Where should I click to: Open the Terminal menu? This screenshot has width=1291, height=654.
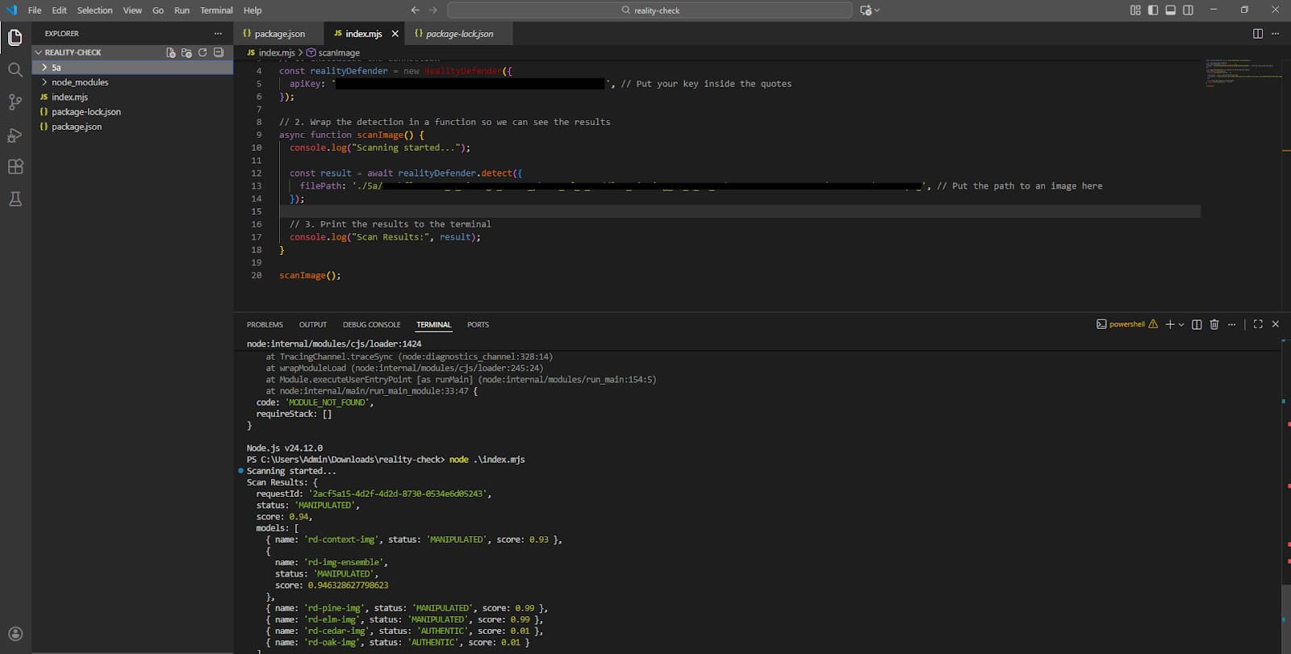(x=216, y=10)
